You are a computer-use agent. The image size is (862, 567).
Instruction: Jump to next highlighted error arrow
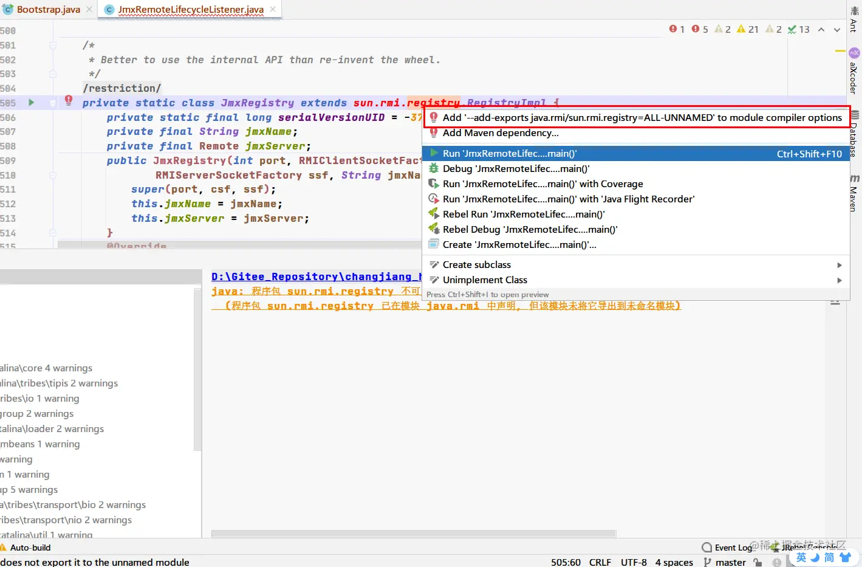(837, 29)
